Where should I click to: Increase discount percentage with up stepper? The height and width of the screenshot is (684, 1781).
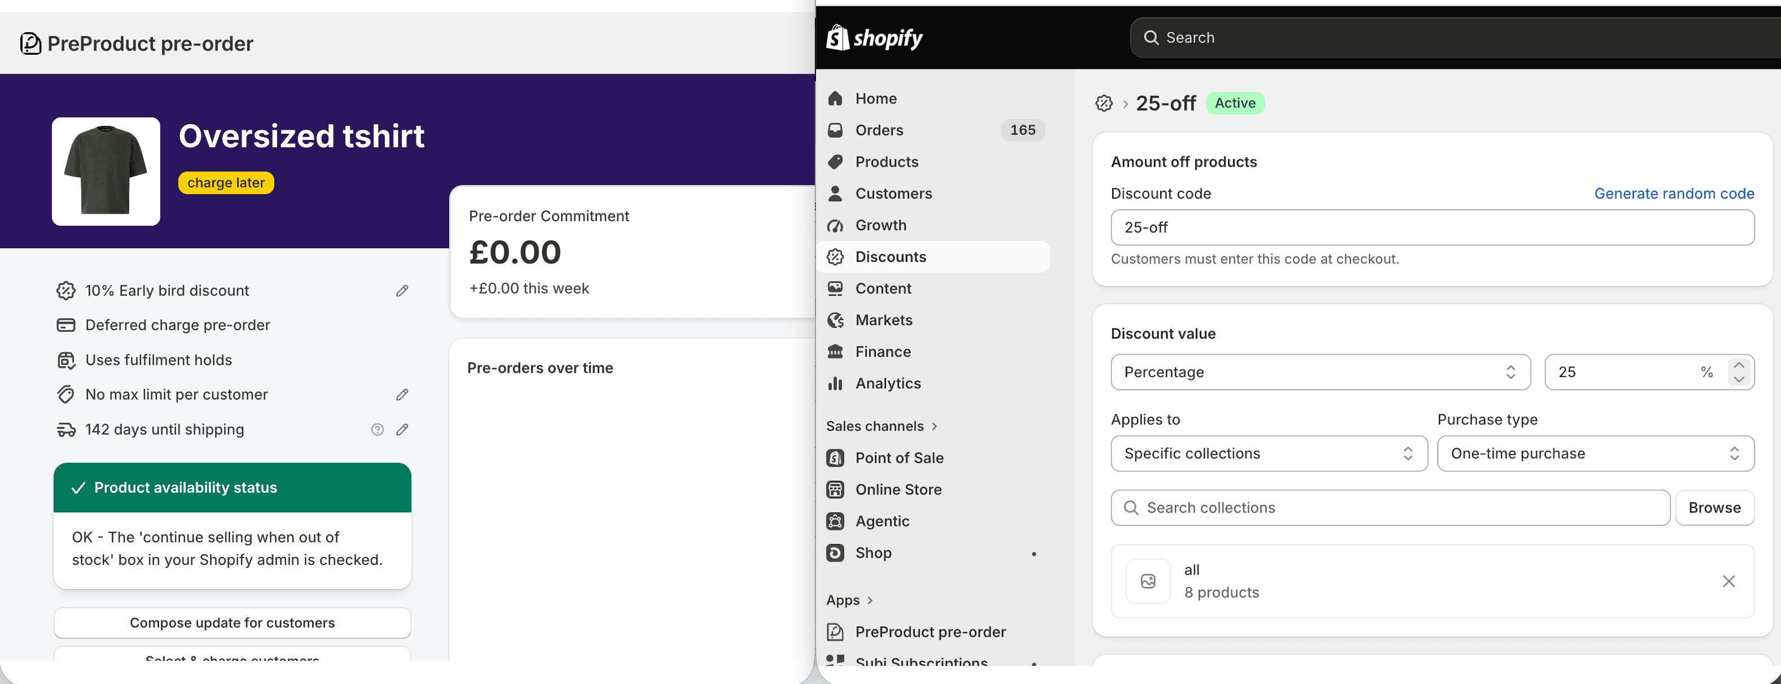tap(1739, 365)
